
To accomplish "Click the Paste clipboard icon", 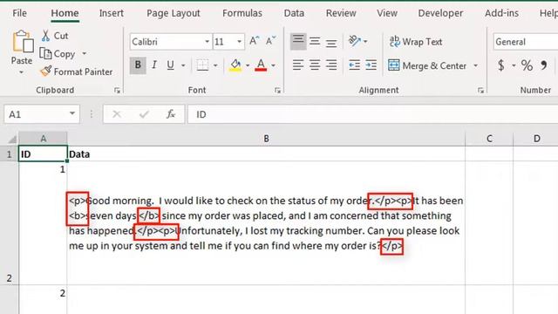I will tap(23, 42).
